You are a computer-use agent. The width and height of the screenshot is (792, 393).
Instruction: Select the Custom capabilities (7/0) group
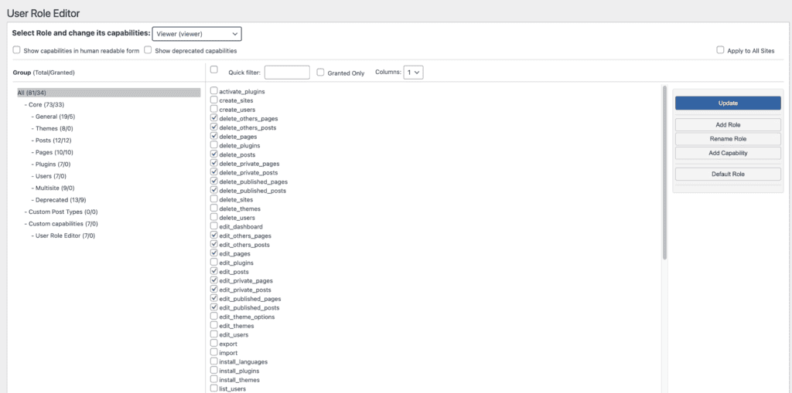[x=63, y=224]
